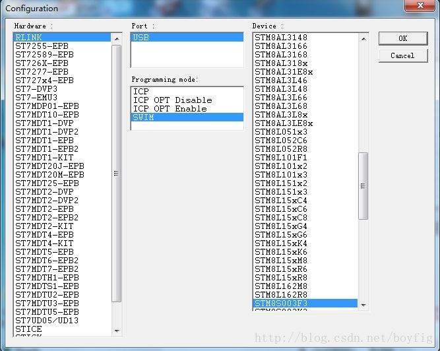Choose ST7MDTU3-EPB hardware
Screen dimensions: 440x351
point(62,303)
